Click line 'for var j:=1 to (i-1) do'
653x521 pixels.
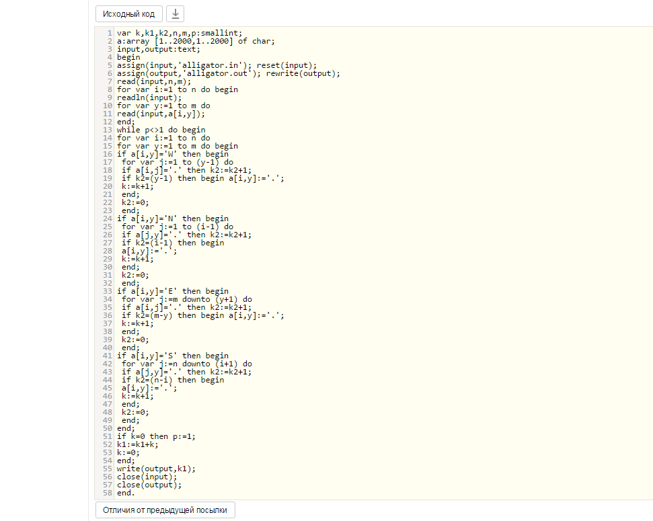tap(178, 227)
